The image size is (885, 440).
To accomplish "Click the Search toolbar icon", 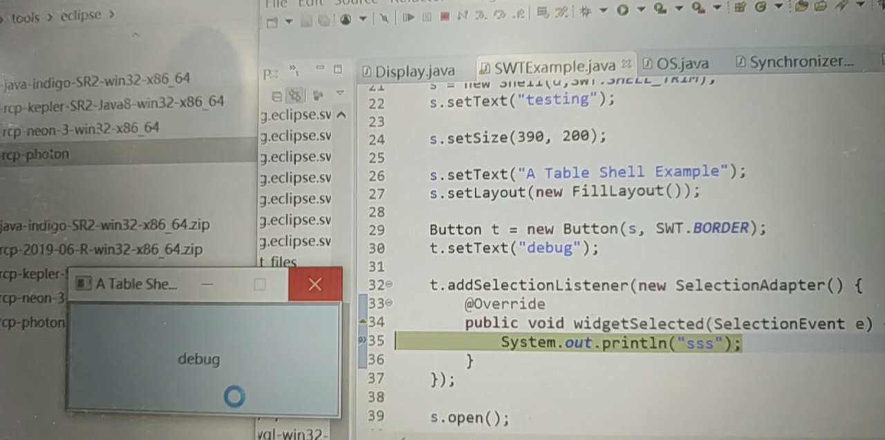I will click(841, 6).
